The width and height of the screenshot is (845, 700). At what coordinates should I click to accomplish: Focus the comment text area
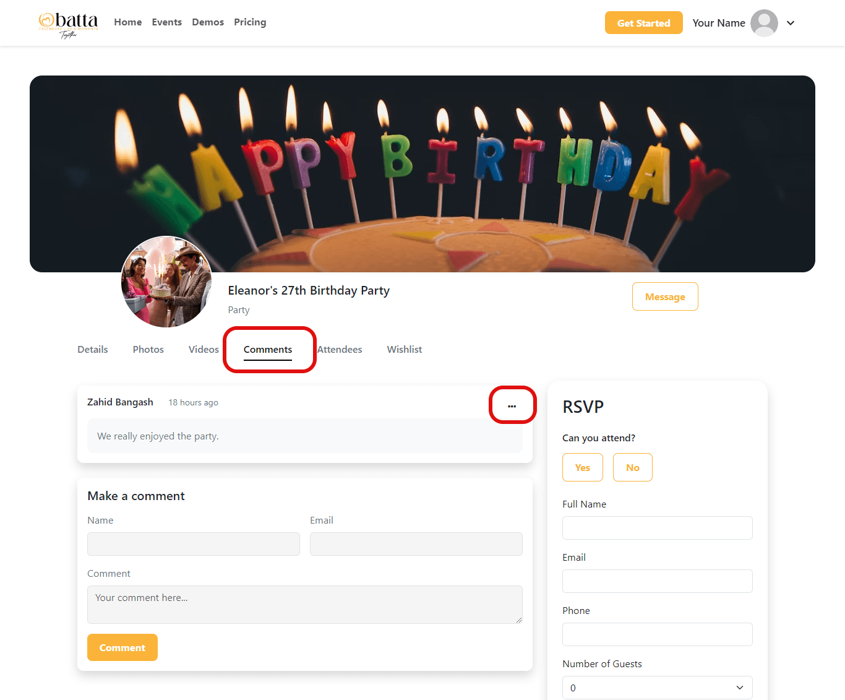tap(305, 605)
